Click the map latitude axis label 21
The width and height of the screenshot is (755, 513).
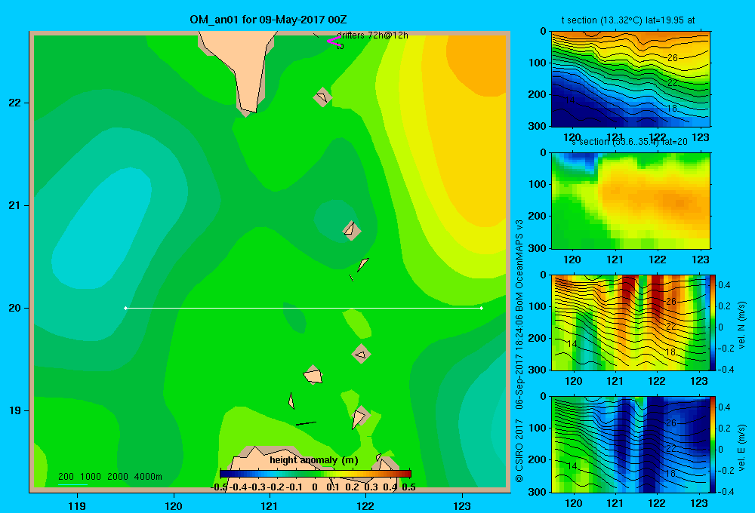(x=15, y=205)
